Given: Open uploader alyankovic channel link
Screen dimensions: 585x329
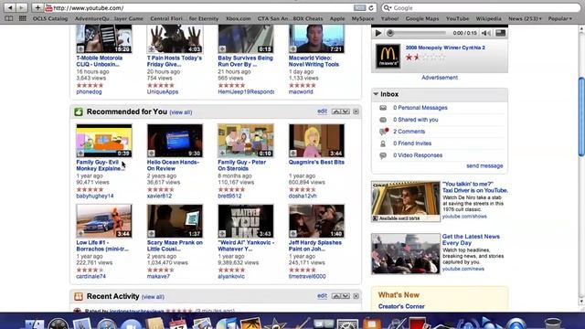Looking at the screenshot, I should point(231,276).
